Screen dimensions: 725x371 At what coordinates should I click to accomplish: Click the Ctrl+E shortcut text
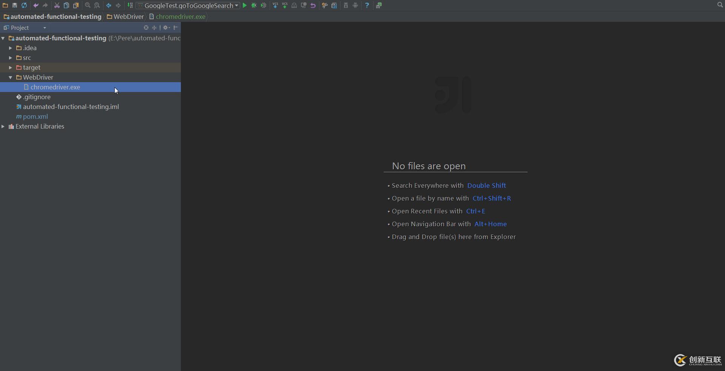[475, 211]
